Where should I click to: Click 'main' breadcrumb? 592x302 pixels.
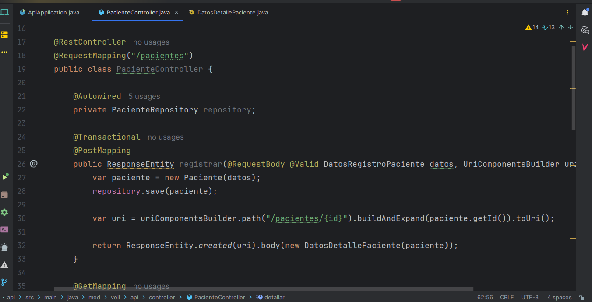pyautogui.click(x=50, y=297)
